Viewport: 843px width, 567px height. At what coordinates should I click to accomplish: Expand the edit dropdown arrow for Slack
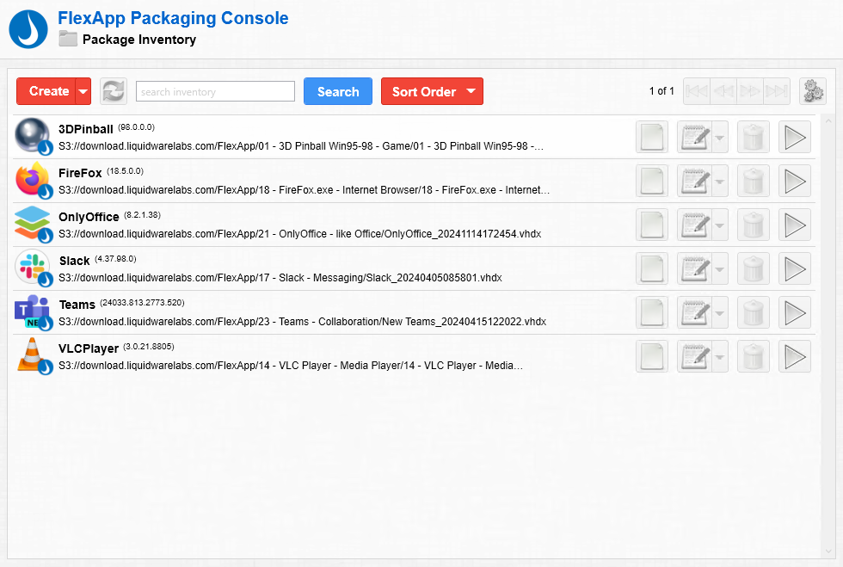720,269
